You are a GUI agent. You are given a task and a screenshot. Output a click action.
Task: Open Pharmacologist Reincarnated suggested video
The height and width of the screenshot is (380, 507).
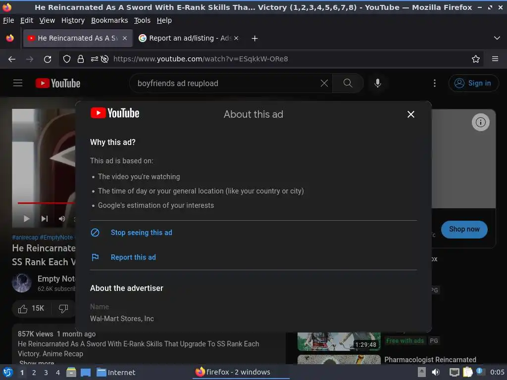coord(430,360)
